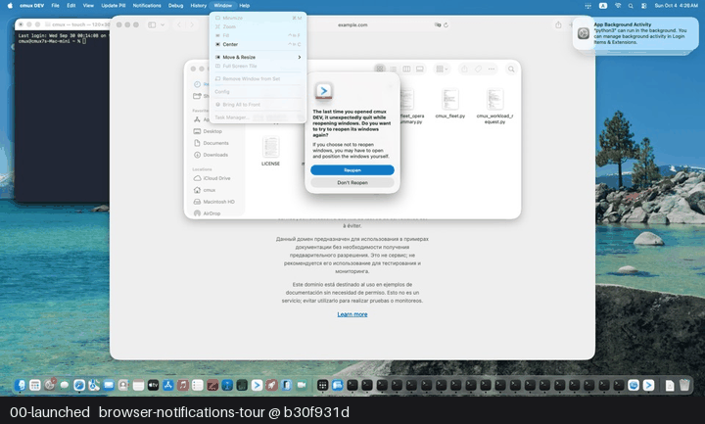Click Reopen in the cmux dialog
This screenshot has width=705, height=424.
(x=352, y=170)
